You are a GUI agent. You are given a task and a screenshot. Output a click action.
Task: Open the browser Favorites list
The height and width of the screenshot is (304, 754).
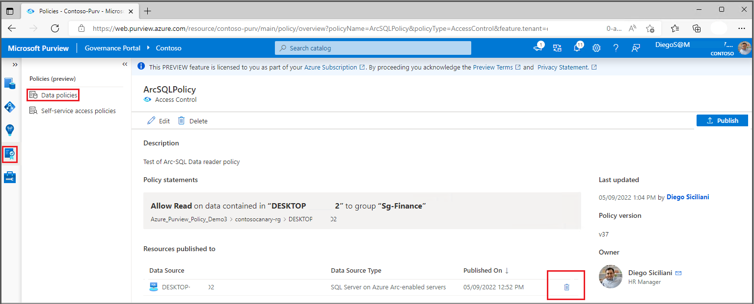point(675,28)
